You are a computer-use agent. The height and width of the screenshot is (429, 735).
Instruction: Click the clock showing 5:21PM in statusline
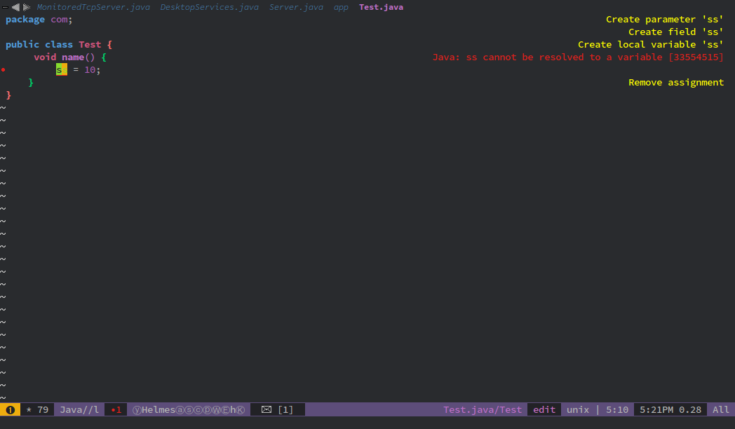click(656, 409)
